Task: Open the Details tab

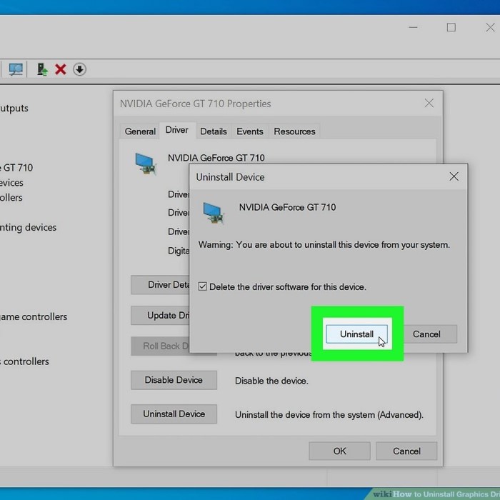Action: (213, 131)
